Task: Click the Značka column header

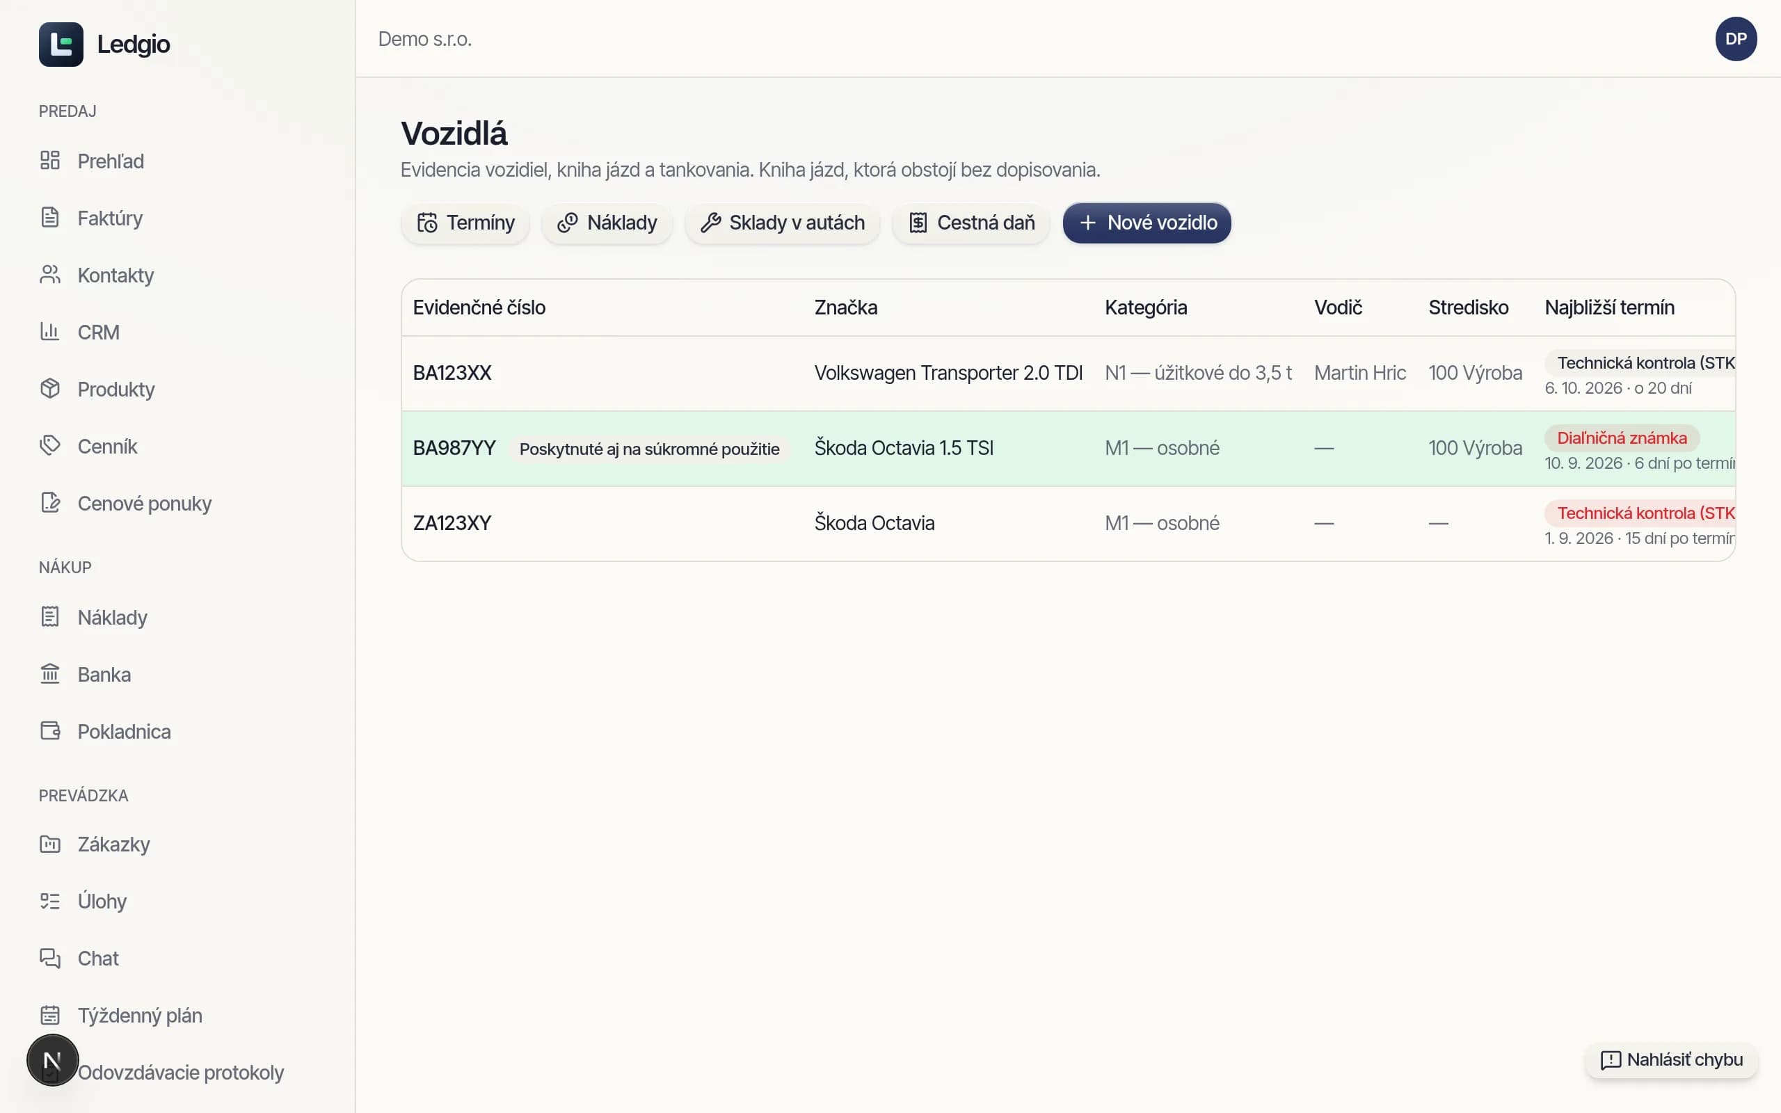Action: tap(845, 307)
